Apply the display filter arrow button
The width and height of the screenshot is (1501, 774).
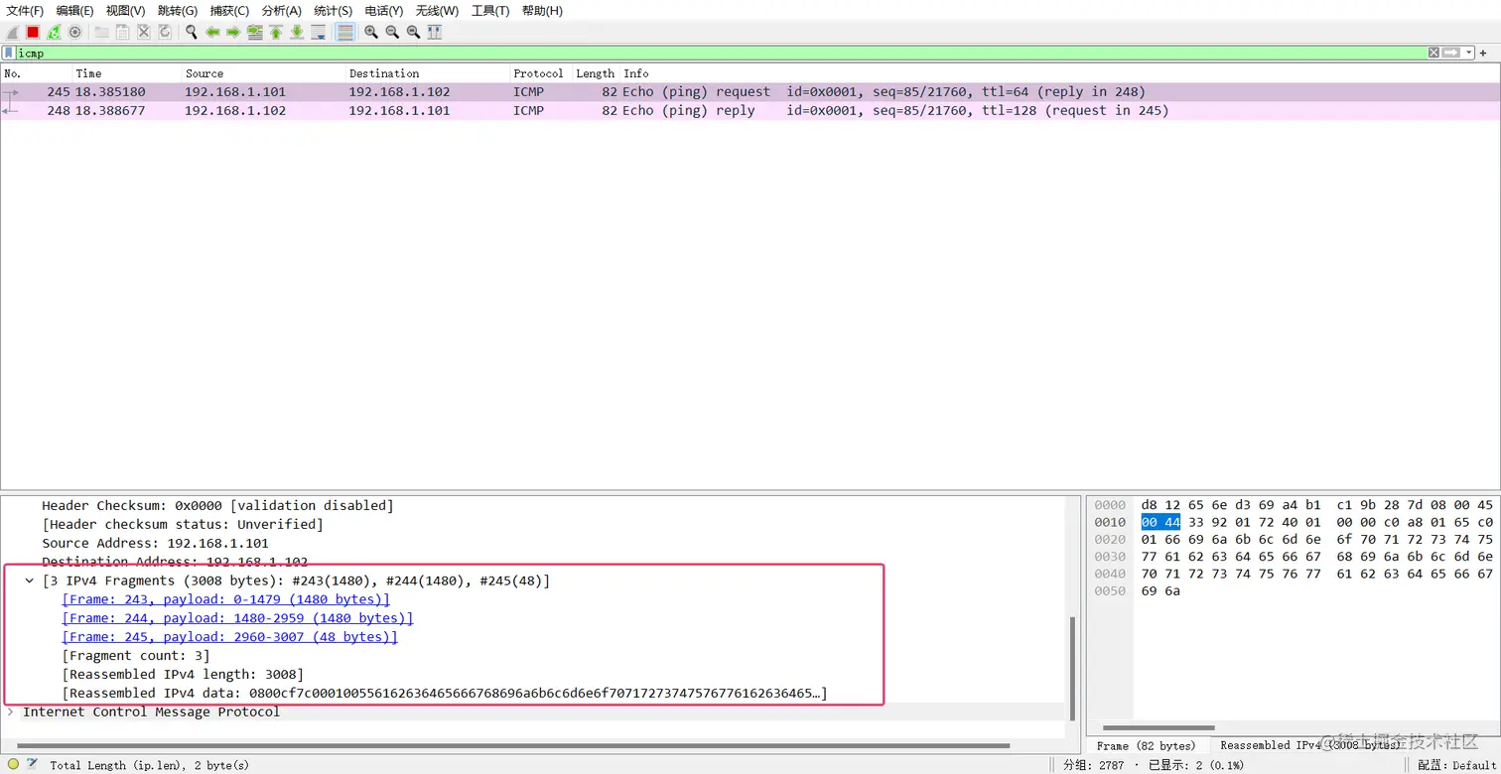click(x=1451, y=53)
